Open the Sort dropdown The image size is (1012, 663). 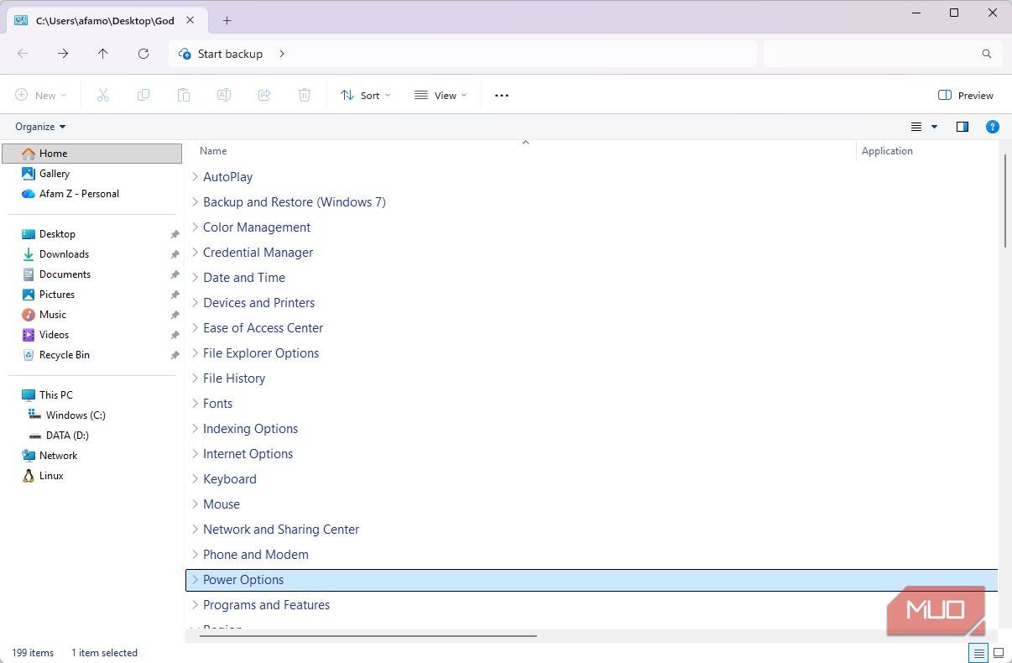365,96
